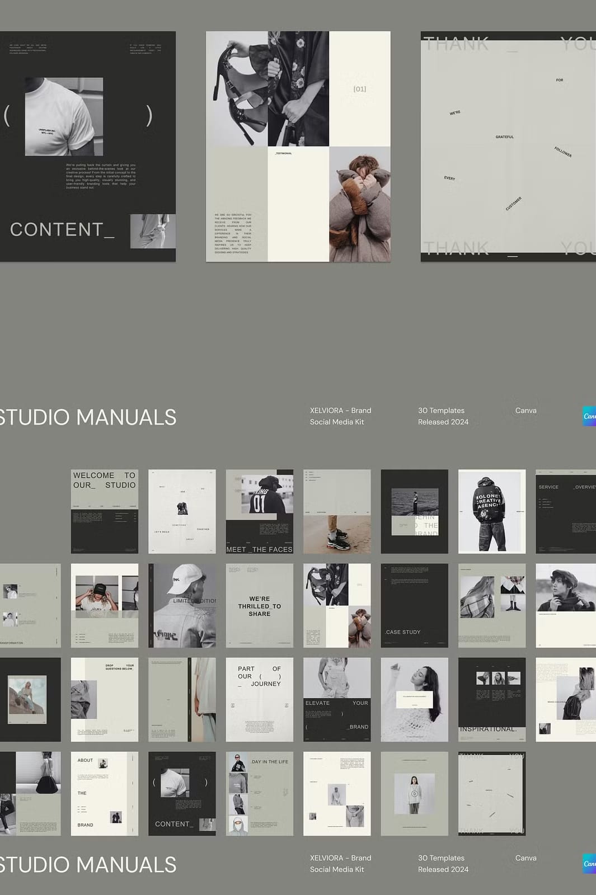Open the dark template with framed rock photo
The width and height of the screenshot is (596, 895).
tap(30, 700)
